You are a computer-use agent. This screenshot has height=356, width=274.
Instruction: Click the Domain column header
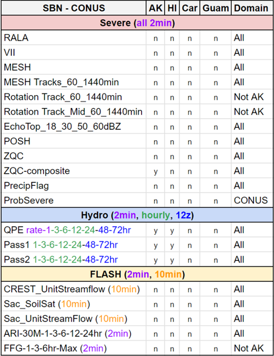point(252,8)
